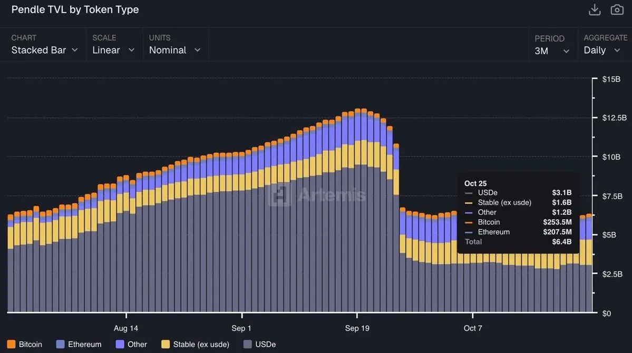Change the Aggregate Daily dropdown

click(602, 50)
